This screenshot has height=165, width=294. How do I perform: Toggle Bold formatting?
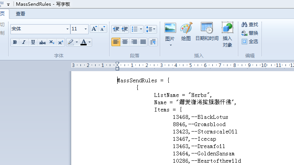[15, 42]
